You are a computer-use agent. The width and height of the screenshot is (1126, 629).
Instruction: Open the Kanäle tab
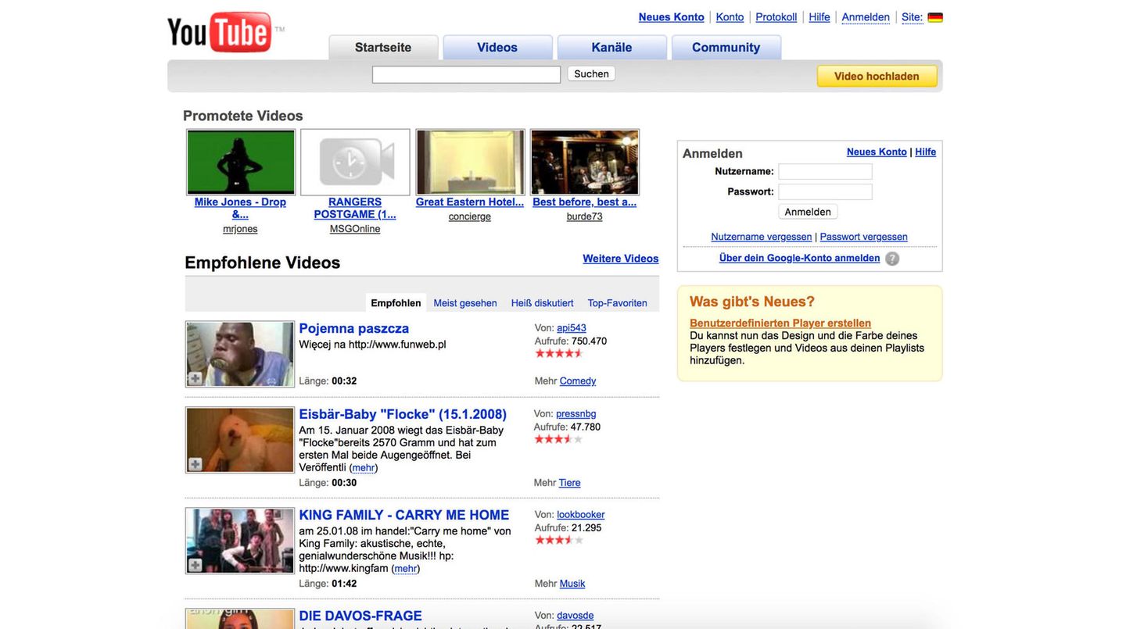pyautogui.click(x=611, y=47)
